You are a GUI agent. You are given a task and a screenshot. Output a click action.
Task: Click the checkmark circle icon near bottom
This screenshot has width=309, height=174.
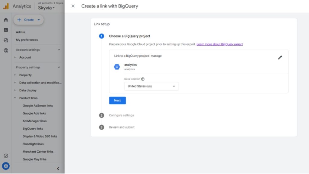click(6, 156)
